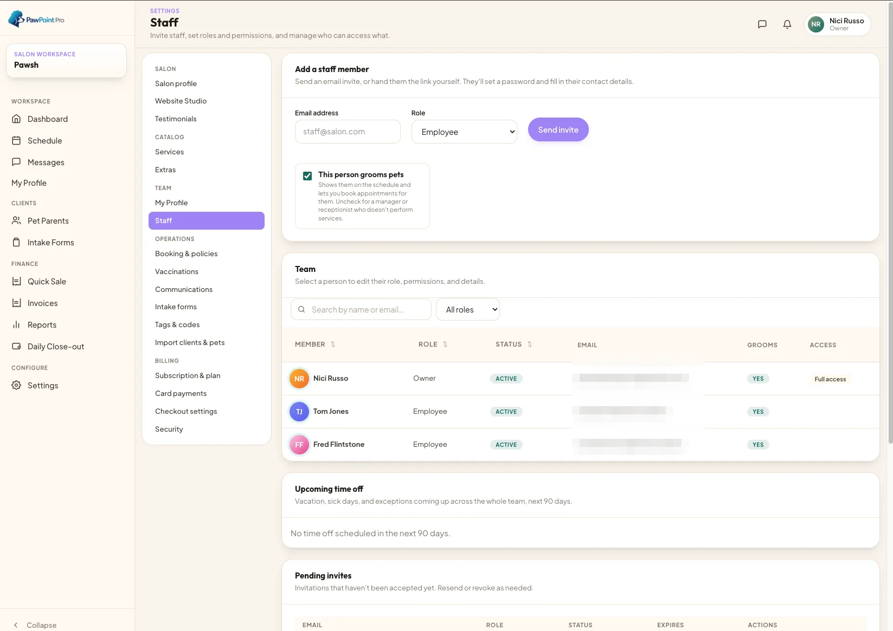Click the Schedule calendar icon
This screenshot has height=631, width=893.
point(16,140)
